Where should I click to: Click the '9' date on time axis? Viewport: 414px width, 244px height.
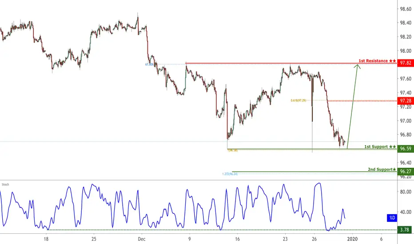pos(190,239)
